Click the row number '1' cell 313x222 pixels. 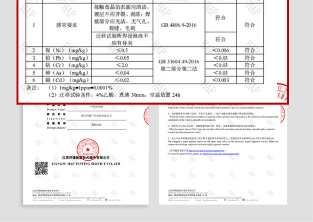tap(34, 25)
